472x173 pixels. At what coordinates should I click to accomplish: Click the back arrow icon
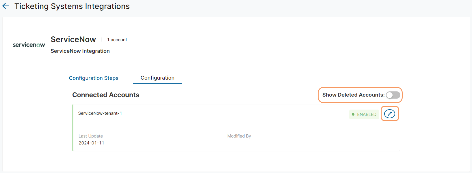[x=6, y=6]
